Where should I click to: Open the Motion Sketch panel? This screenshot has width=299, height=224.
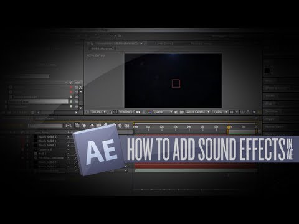click(274, 127)
